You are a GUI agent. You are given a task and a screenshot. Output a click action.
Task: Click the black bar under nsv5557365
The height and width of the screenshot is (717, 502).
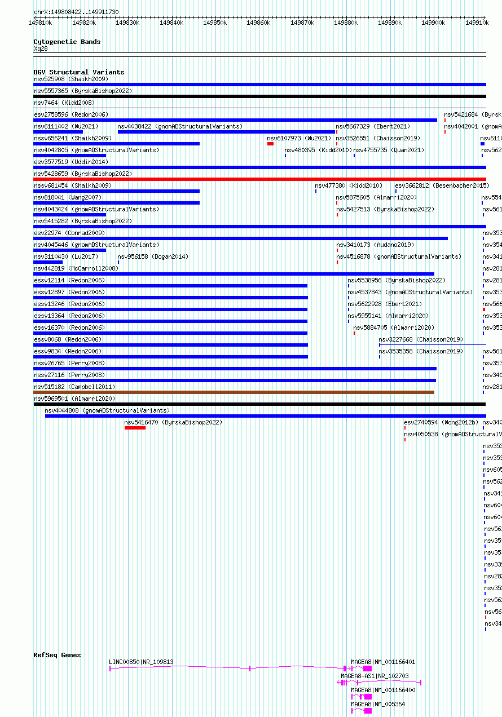coord(259,96)
